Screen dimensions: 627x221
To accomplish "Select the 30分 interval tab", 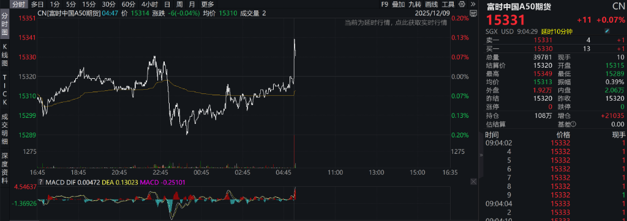I will (108, 4).
